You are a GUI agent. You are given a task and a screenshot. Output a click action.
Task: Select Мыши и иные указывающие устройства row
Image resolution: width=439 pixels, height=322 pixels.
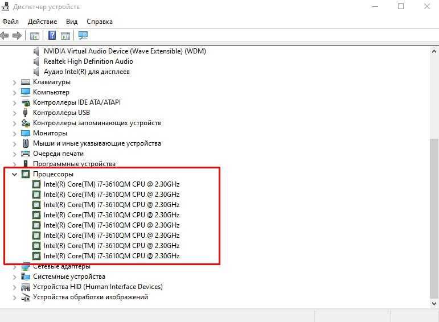click(x=97, y=143)
